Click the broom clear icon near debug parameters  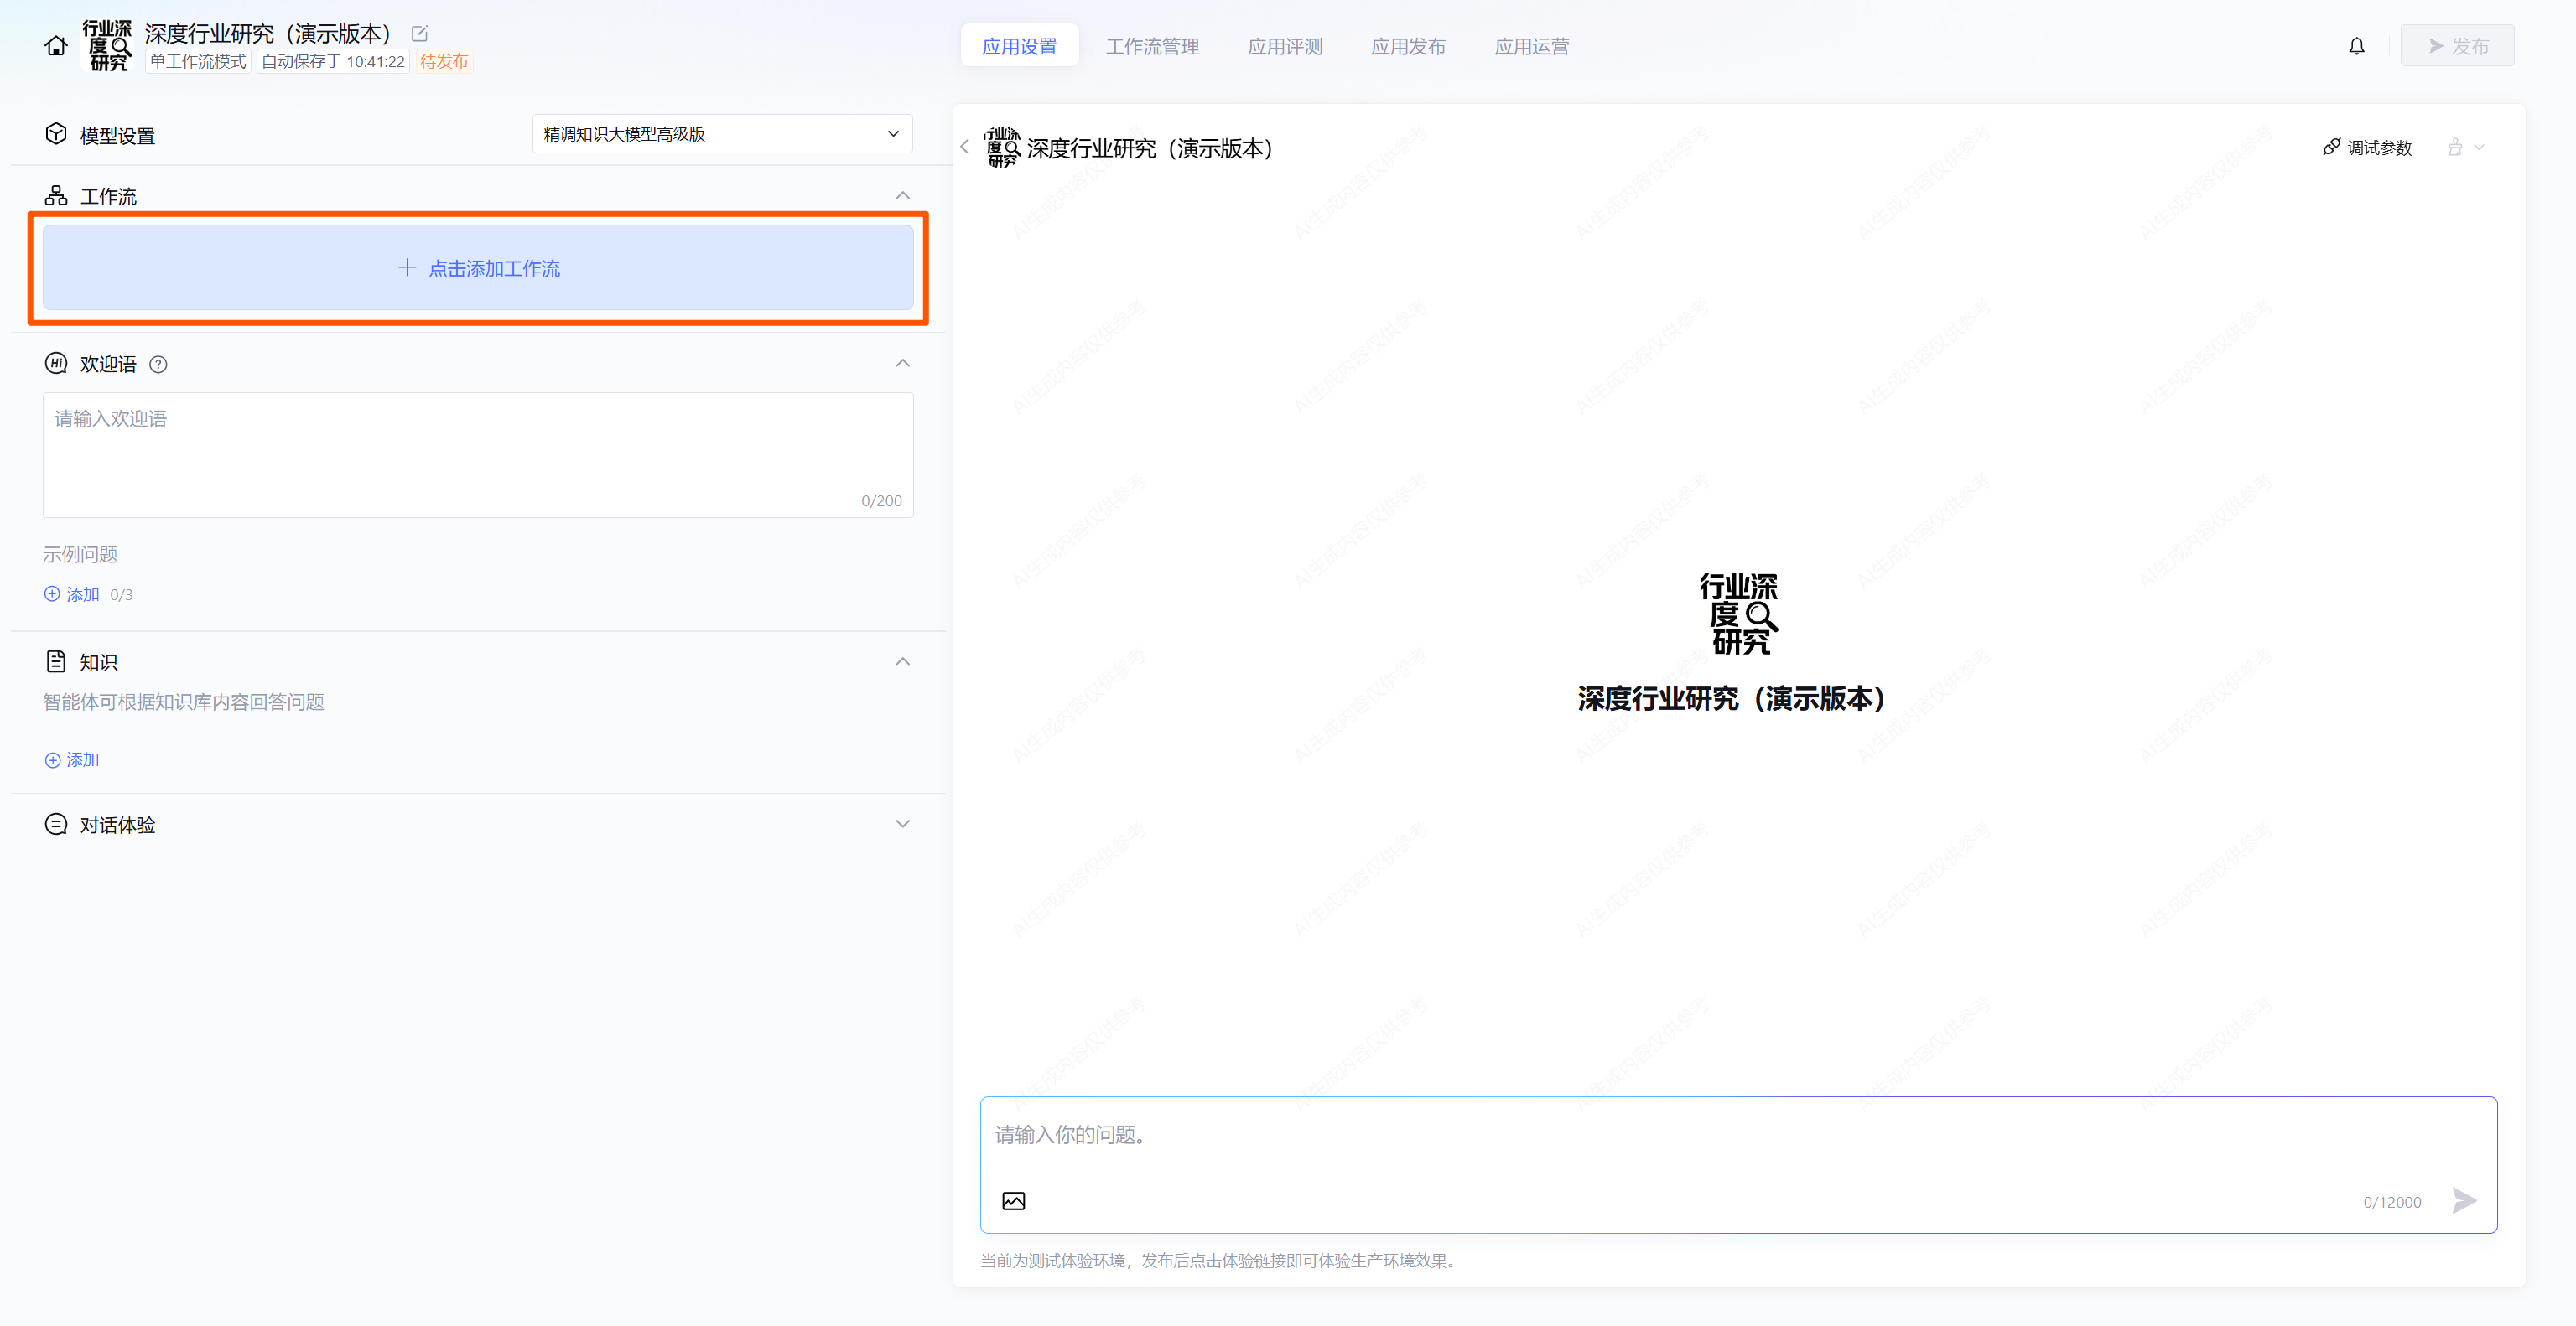[x=2455, y=148]
